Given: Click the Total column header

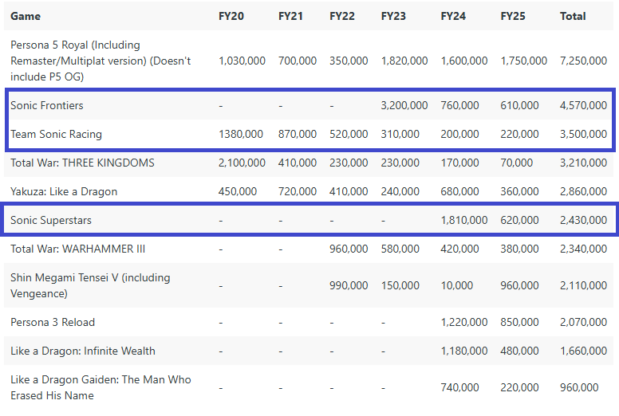Looking at the screenshot, I should point(573,16).
